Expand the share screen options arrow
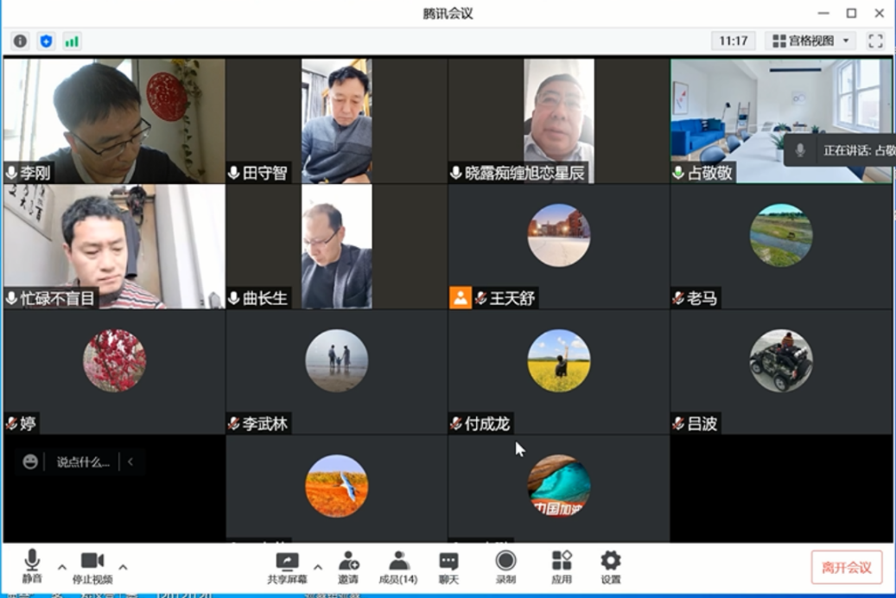 [318, 567]
